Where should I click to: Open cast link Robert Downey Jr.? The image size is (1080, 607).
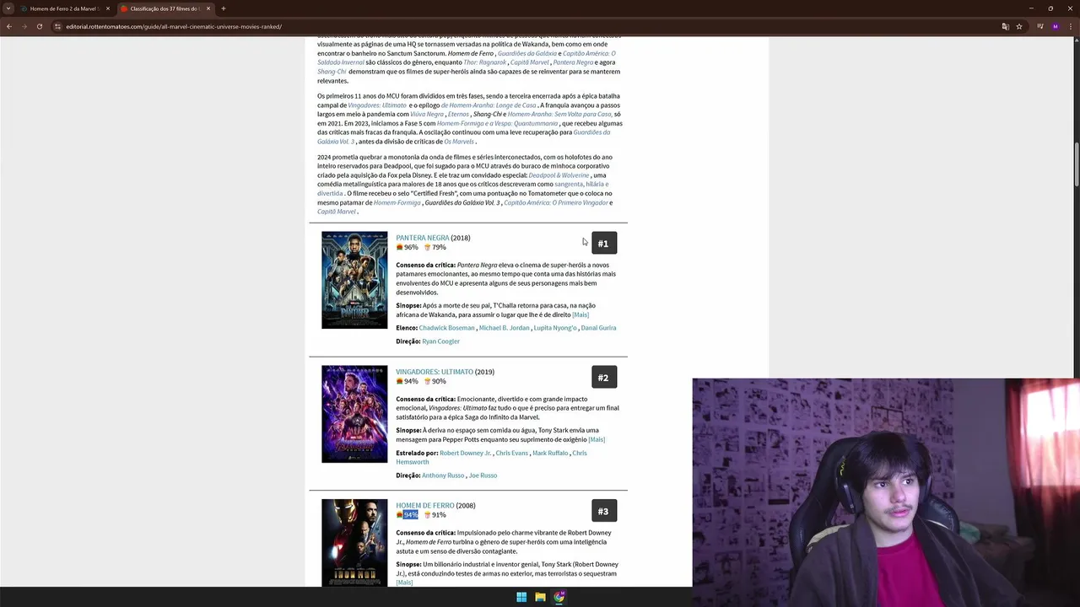click(x=465, y=453)
